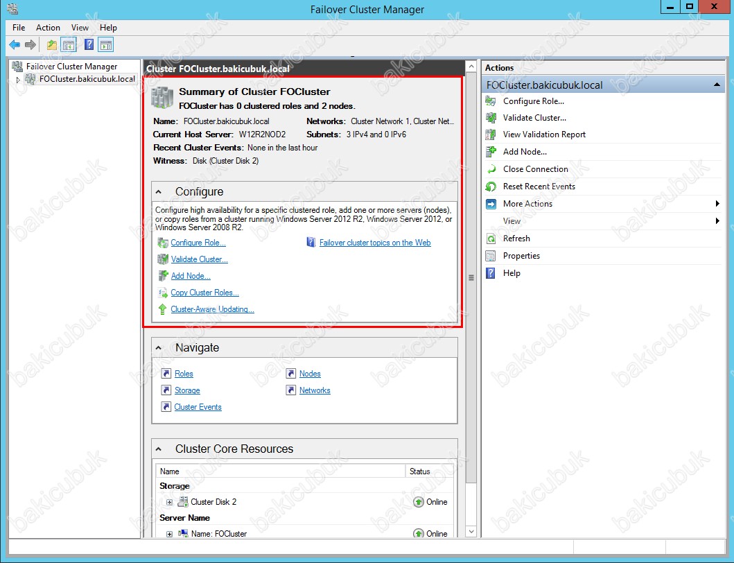Click the green arrow Cluster-Aware Updating icon
The image size is (734, 563).
coord(162,309)
